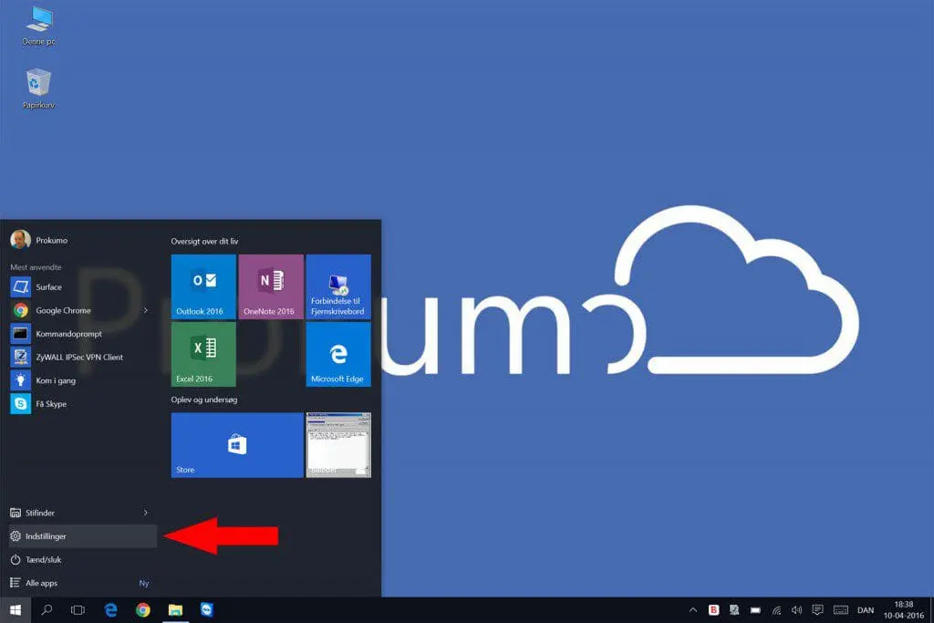
Task: Open Outlook 2016 tile
Action: point(203,286)
